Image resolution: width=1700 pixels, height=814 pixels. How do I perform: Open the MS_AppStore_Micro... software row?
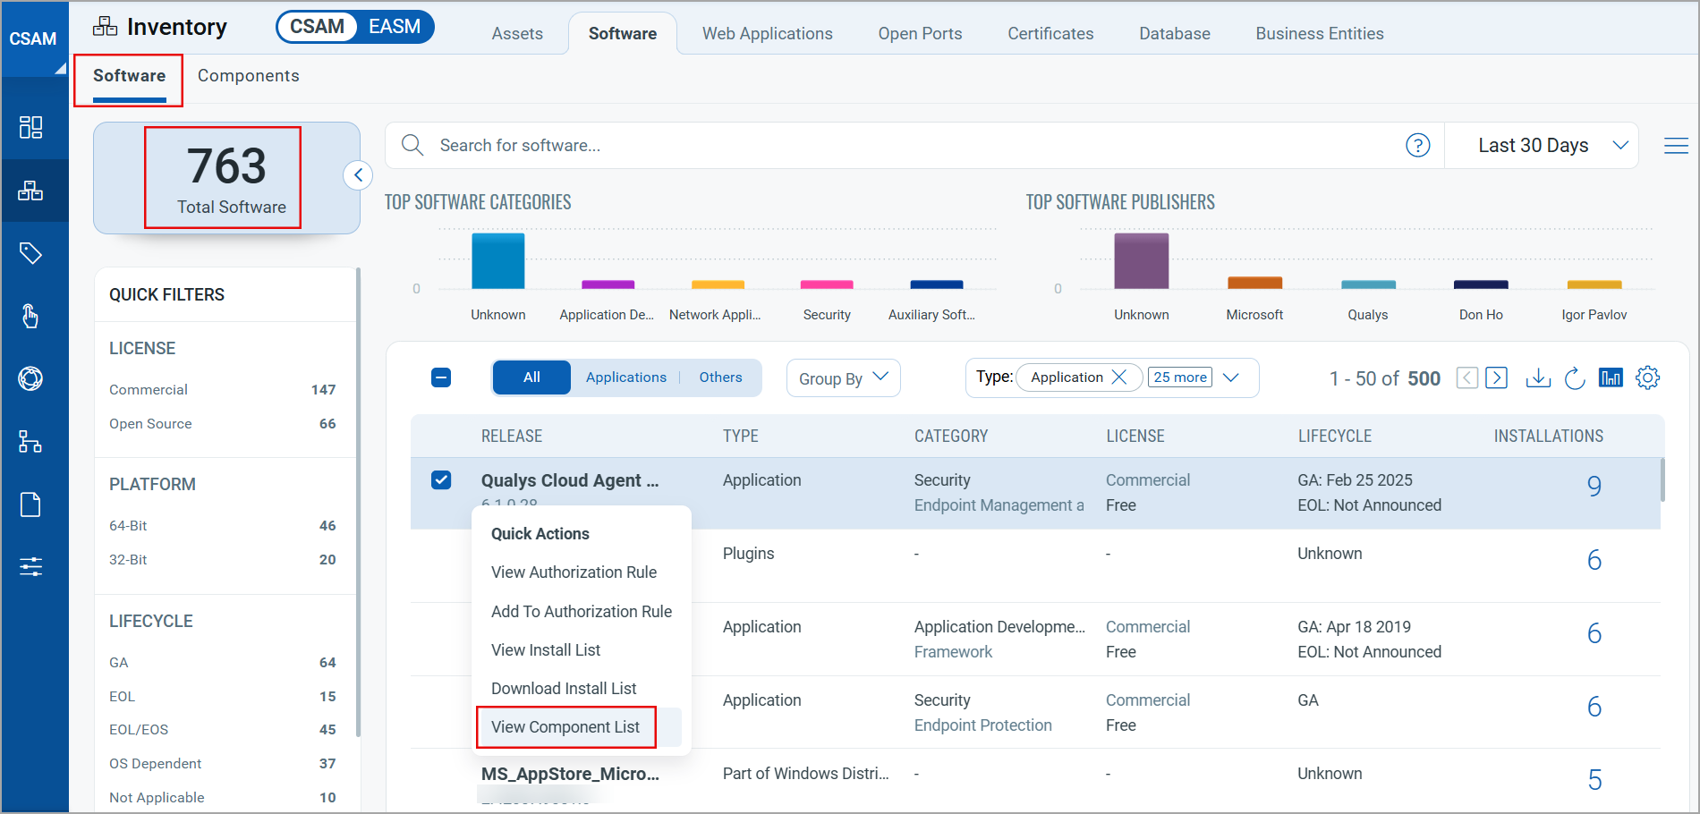click(x=570, y=775)
